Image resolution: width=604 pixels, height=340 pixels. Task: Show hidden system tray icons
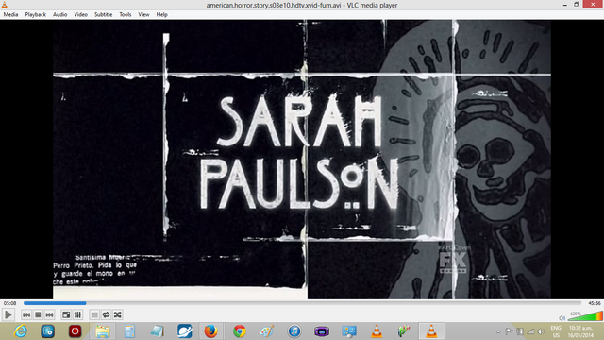coord(498,331)
